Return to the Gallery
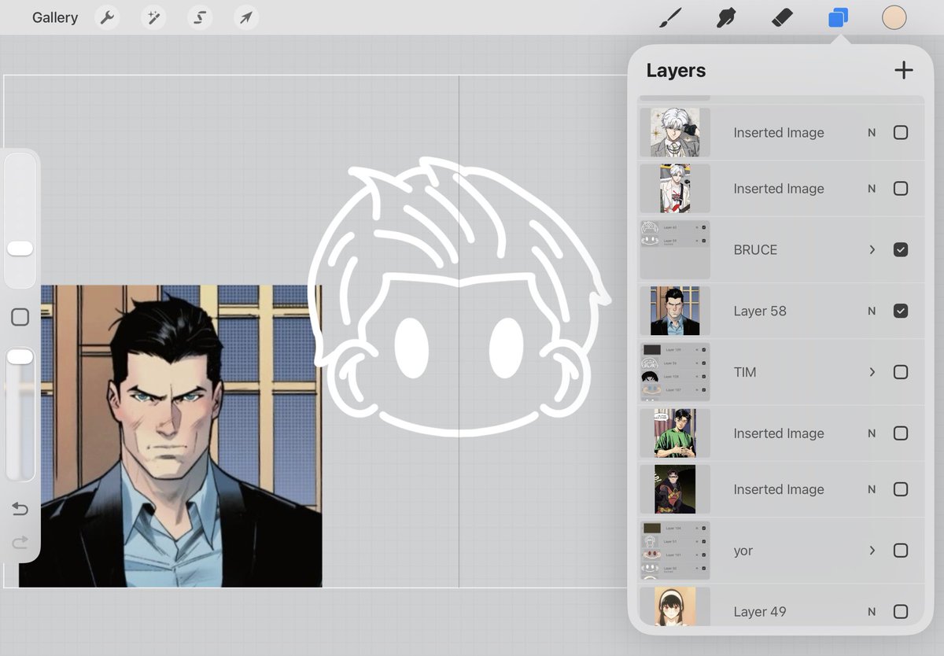 [55, 17]
